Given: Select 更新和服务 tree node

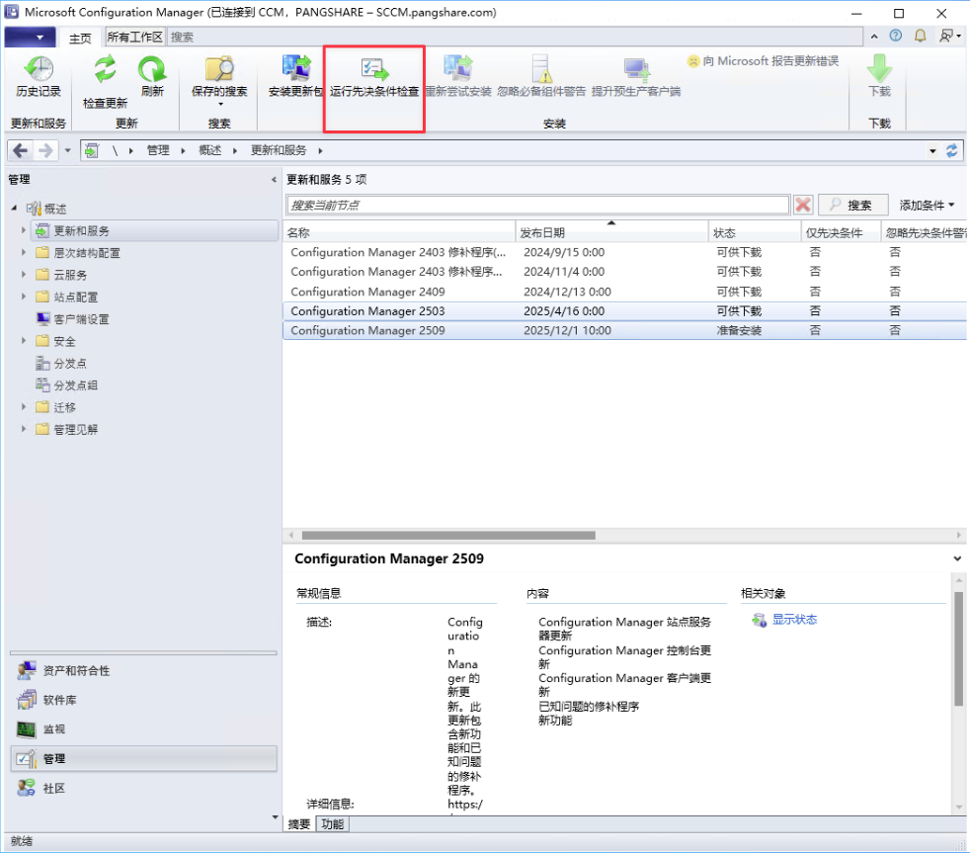Looking at the screenshot, I should tap(155, 231).
